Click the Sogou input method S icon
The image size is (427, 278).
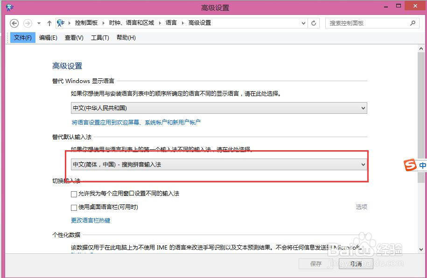(411, 165)
